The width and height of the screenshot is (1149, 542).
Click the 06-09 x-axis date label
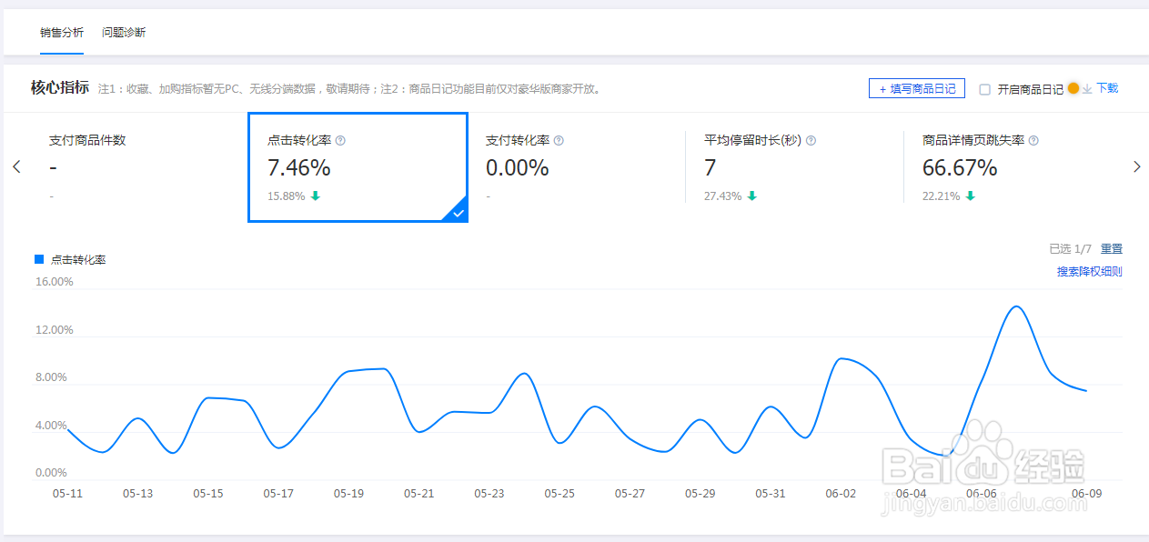point(1087,493)
